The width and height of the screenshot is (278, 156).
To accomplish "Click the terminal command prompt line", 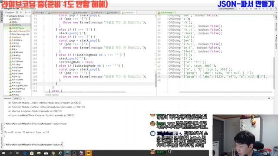I will [x=33, y=144].
